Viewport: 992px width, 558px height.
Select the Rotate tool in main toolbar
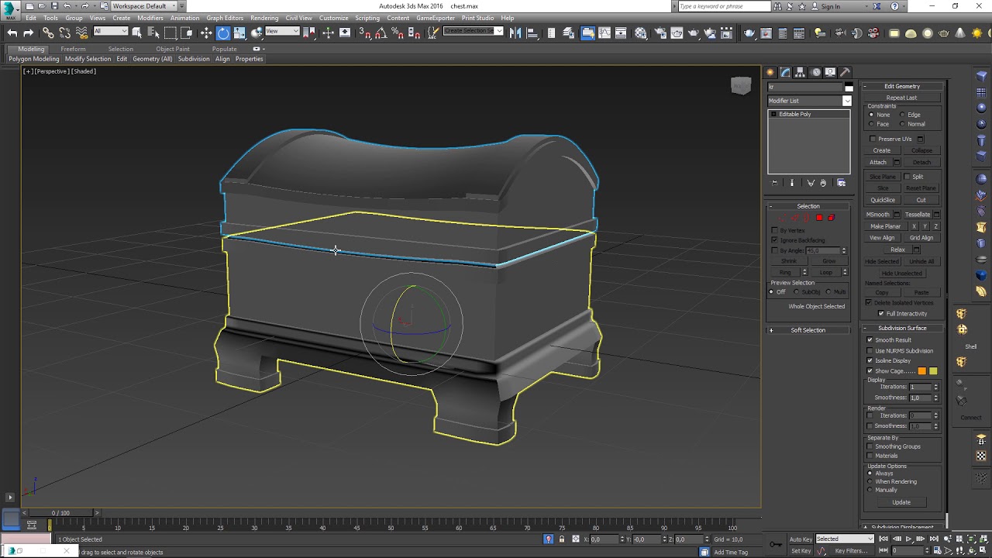(x=223, y=33)
